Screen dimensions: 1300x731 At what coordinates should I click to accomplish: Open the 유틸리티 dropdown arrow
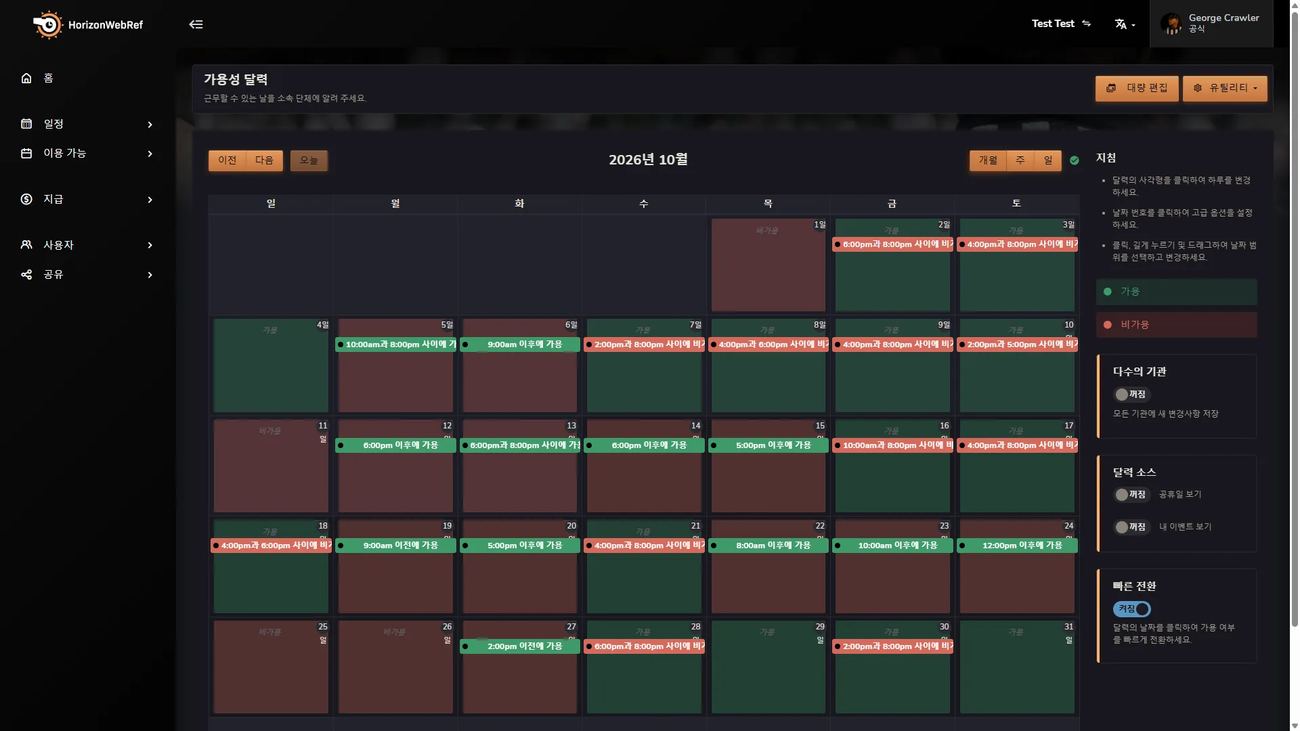pos(1255,89)
